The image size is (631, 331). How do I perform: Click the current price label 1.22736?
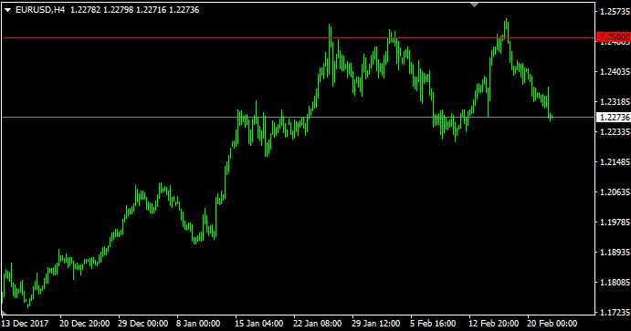(614, 118)
